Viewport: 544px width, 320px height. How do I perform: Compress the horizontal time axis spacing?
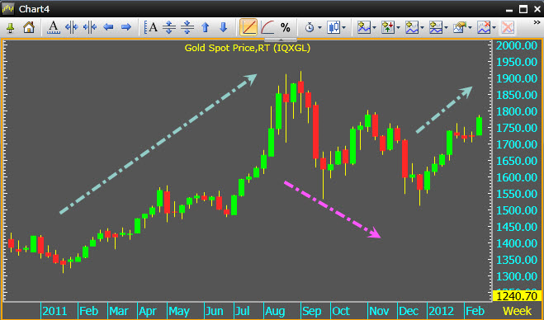[90, 27]
